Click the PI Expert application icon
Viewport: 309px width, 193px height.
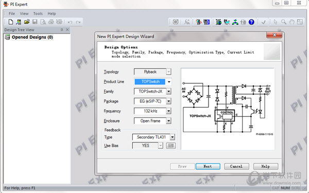6,4
